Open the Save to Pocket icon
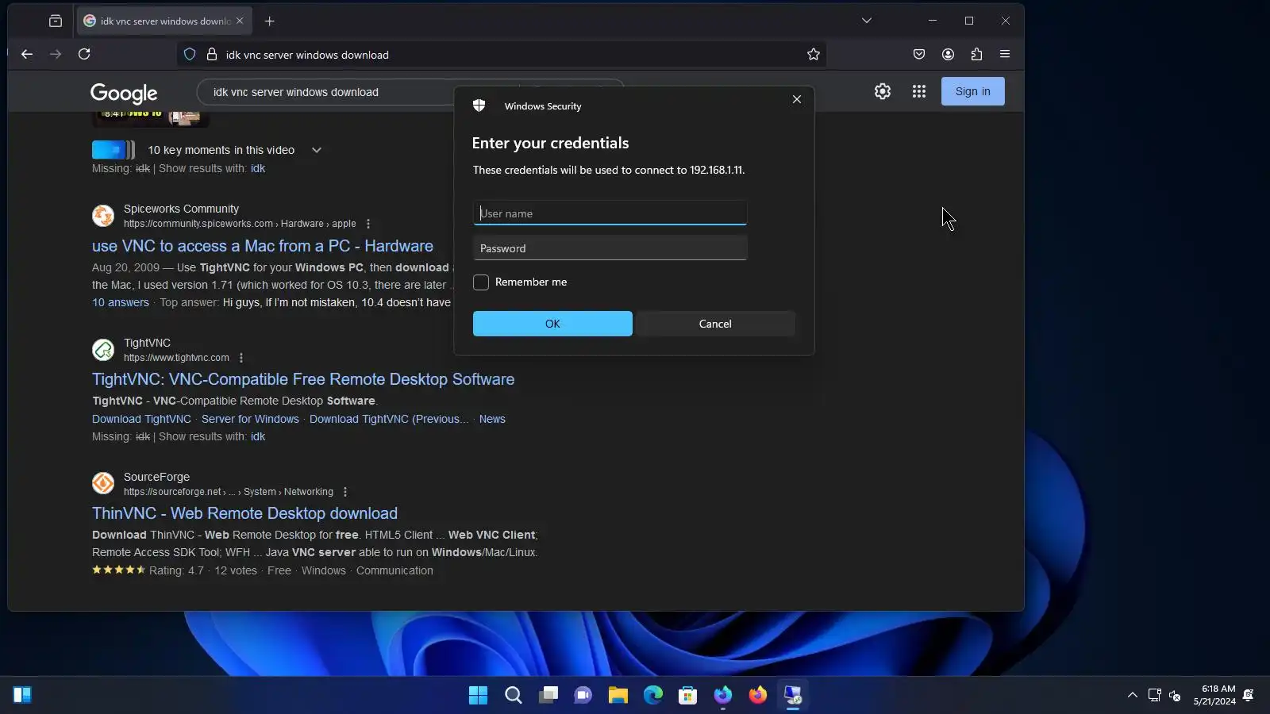 coord(919,54)
